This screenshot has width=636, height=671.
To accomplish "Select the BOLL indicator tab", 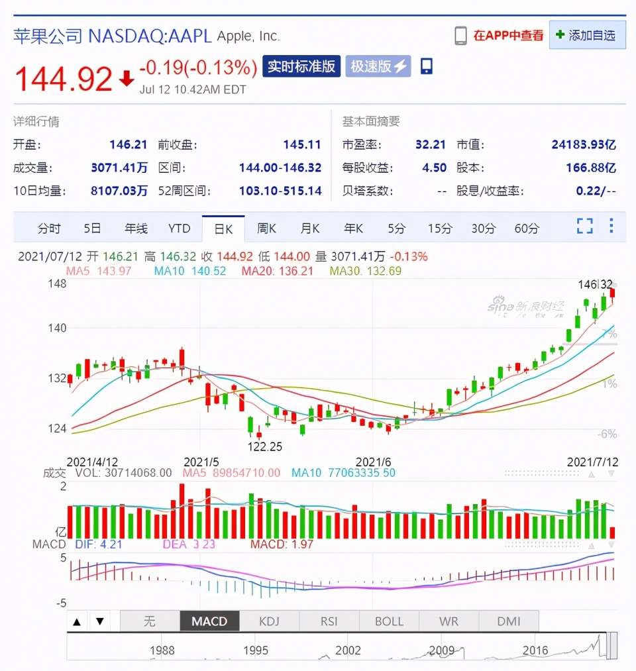I will tap(389, 621).
